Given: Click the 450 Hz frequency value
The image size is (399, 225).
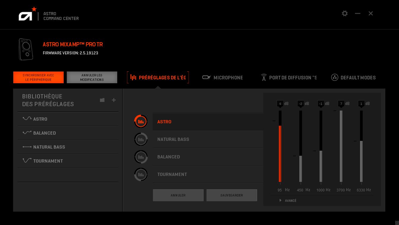Looking at the screenshot, I should point(300,190).
